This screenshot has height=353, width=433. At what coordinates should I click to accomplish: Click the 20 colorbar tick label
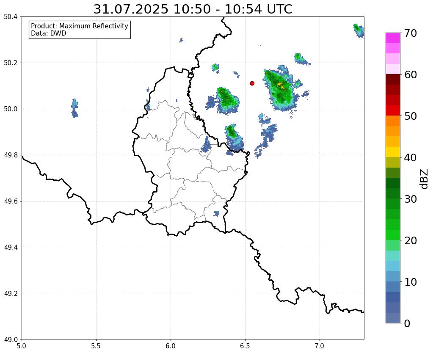coord(411,240)
